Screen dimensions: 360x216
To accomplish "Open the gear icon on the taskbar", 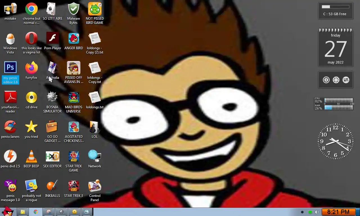I will click(75, 212).
